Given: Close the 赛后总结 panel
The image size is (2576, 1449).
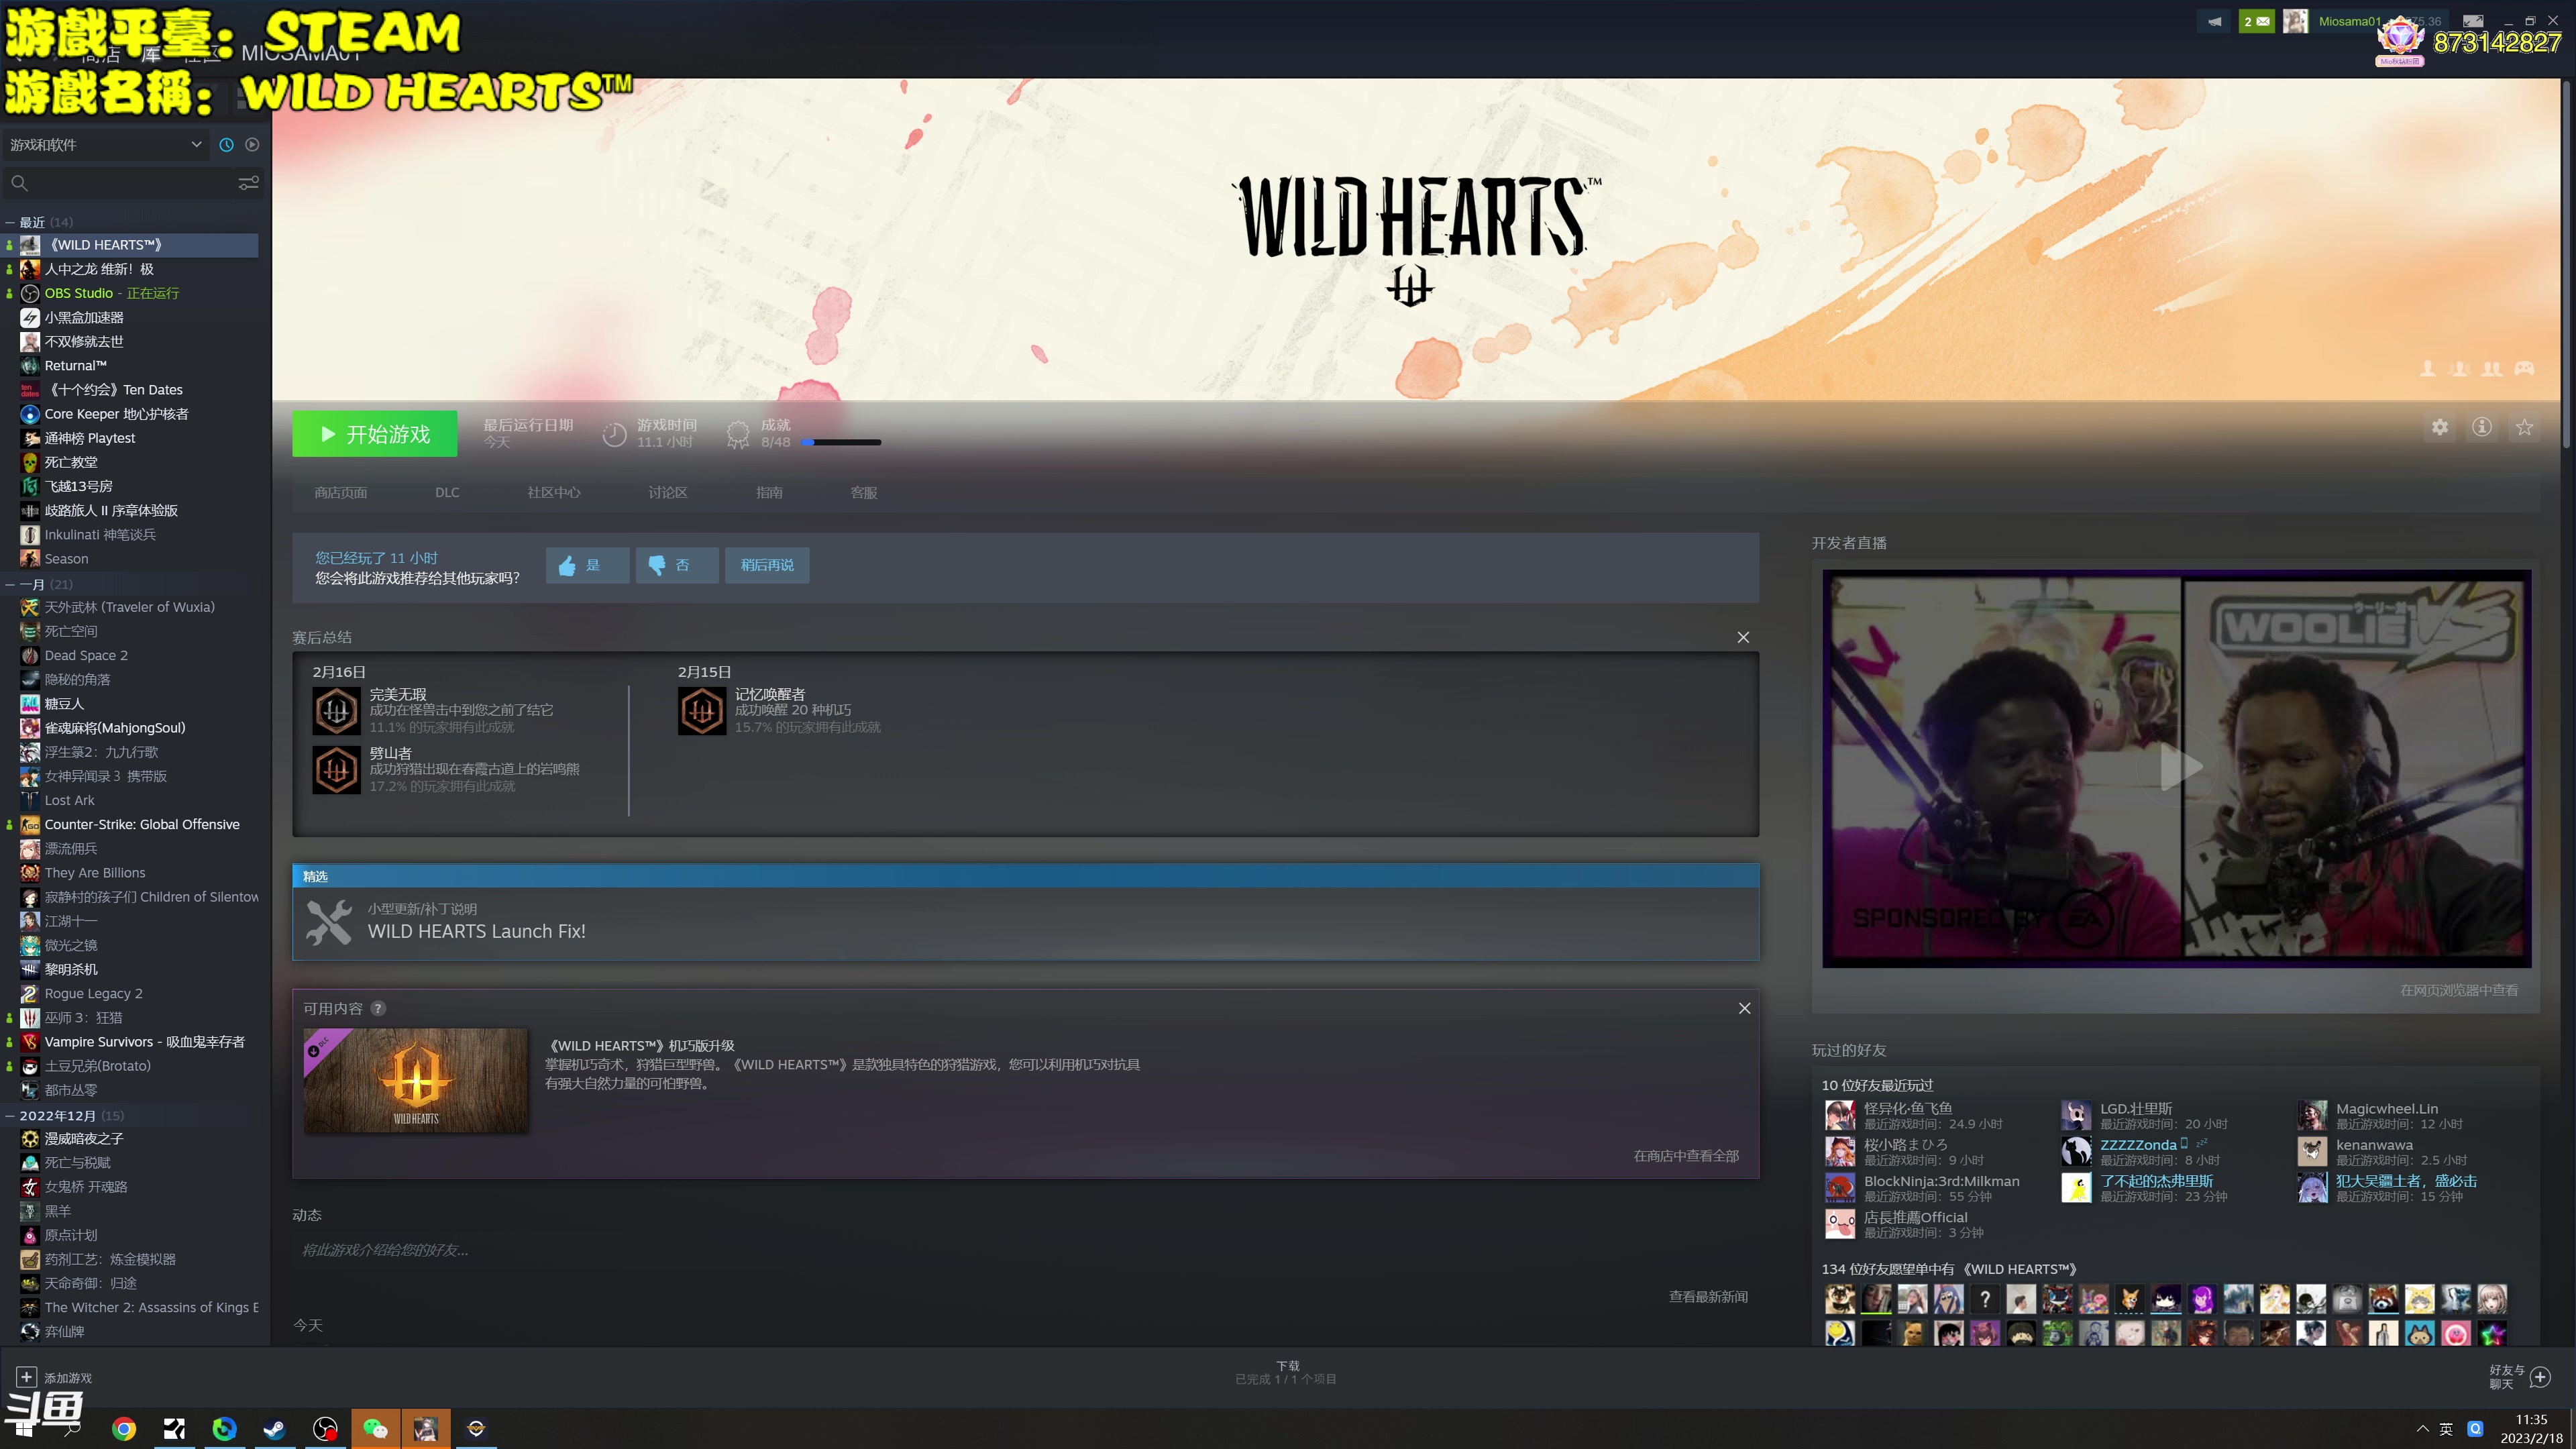Looking at the screenshot, I should tap(1743, 637).
